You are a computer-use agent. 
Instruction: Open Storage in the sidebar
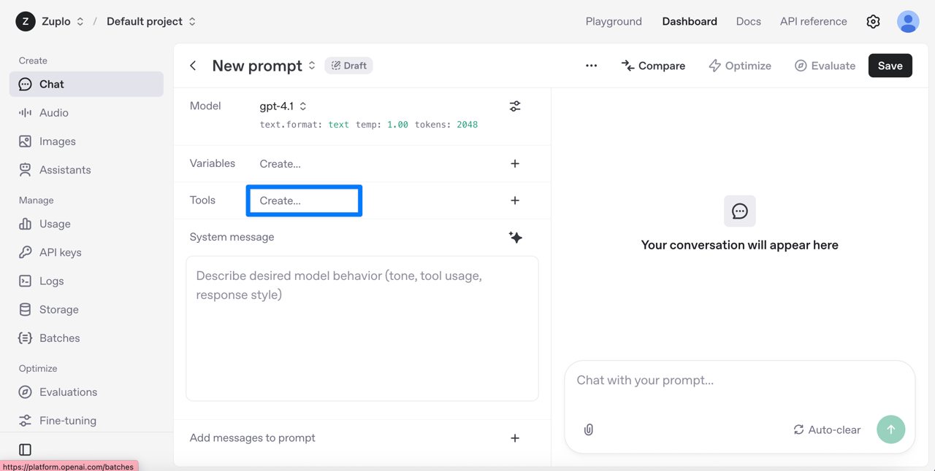pyautogui.click(x=86, y=309)
